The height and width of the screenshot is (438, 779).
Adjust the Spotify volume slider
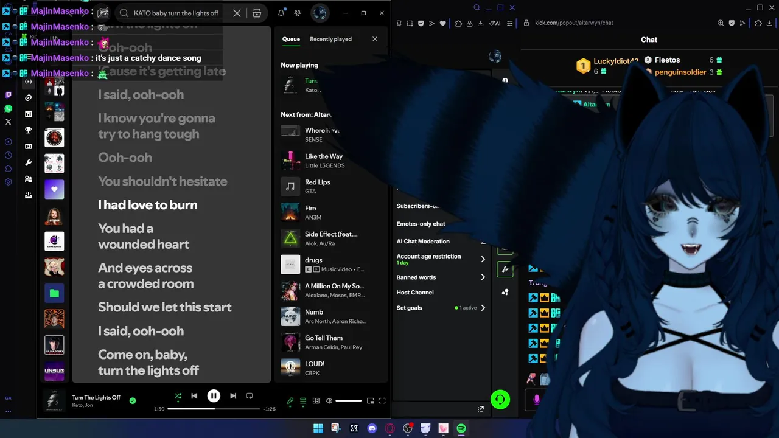pos(349,401)
